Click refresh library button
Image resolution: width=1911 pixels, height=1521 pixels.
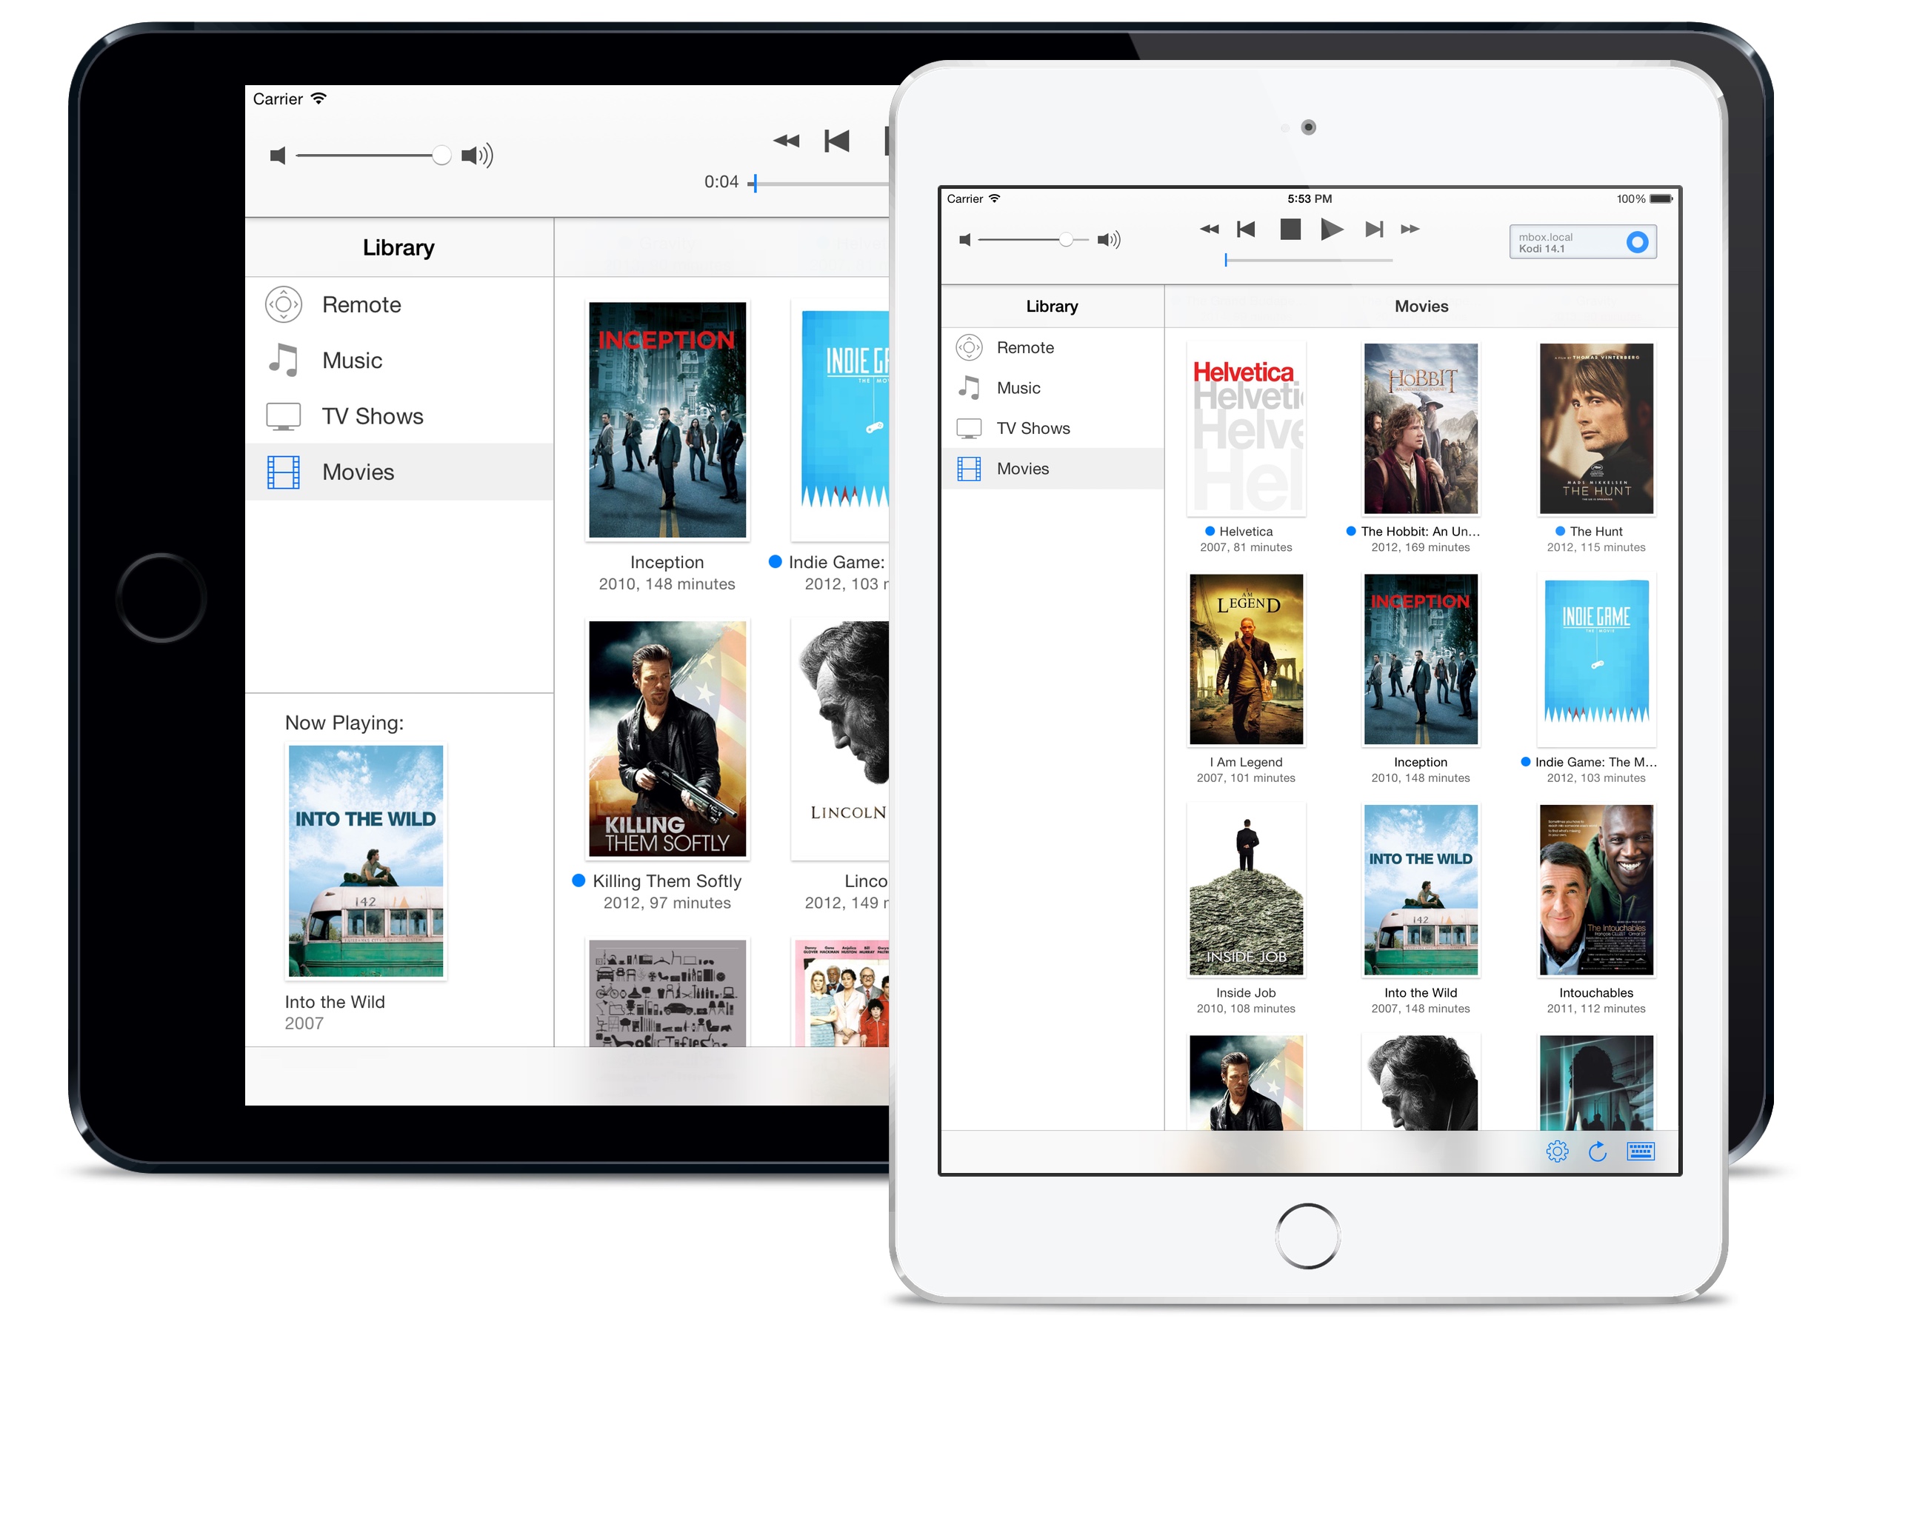click(1599, 1150)
